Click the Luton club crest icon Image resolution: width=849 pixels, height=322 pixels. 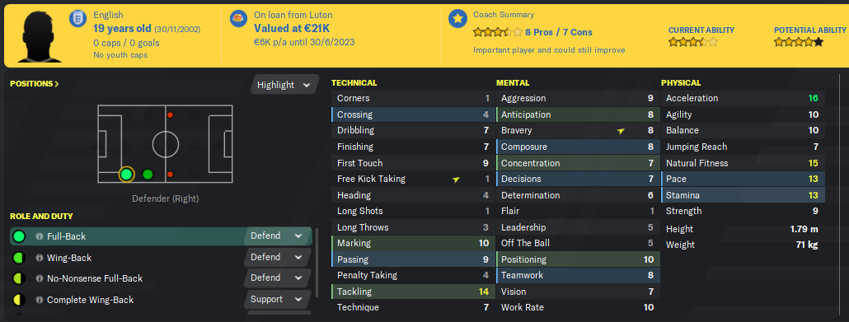coord(238,18)
